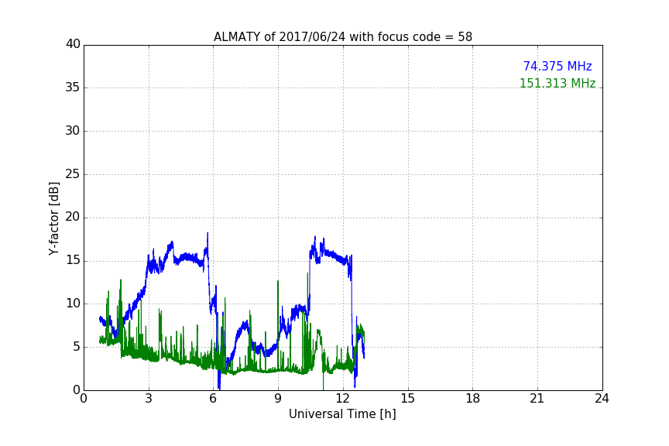669x446 pixels.
Task: Select the green '151.313 MHz' legend label
Action: pyautogui.click(x=557, y=83)
